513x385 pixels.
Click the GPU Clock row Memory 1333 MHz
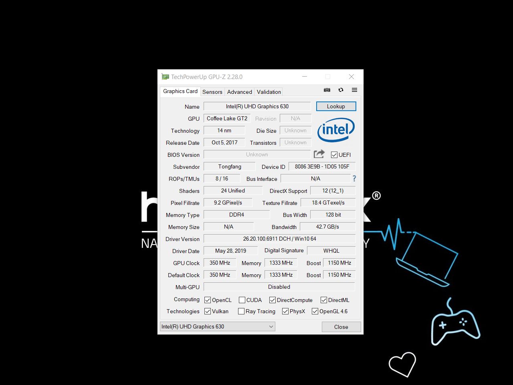pyautogui.click(x=281, y=263)
